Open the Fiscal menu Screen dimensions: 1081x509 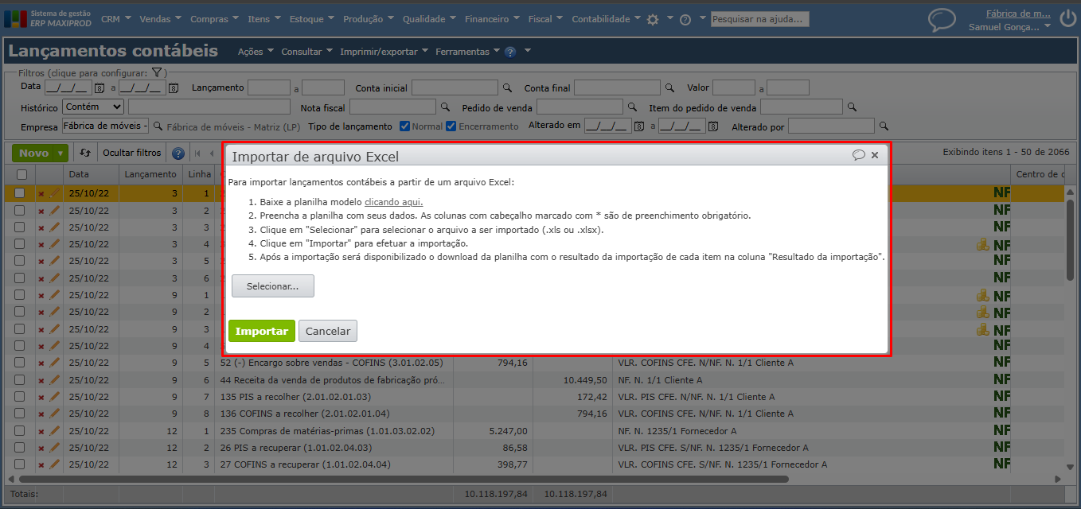tap(545, 19)
